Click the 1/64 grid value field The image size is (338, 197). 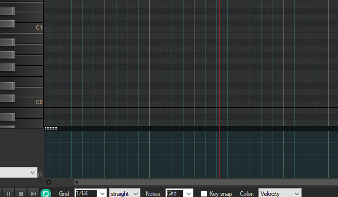click(86, 193)
